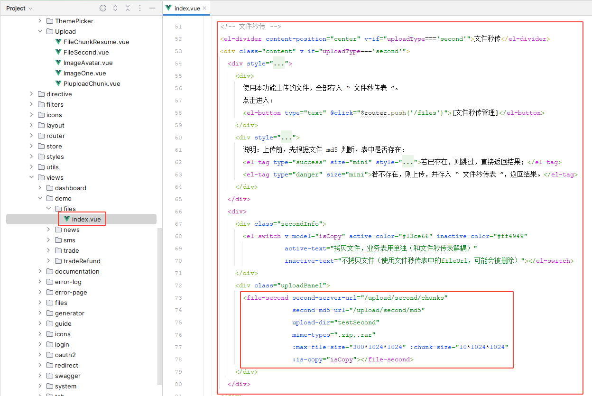The width and height of the screenshot is (592, 396).
Task: Click the error-page folder icon
Action: [x=50, y=292]
